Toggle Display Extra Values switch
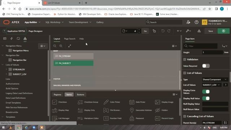Image resolution: width=231 pixels, height=130 pixels. (206, 92)
